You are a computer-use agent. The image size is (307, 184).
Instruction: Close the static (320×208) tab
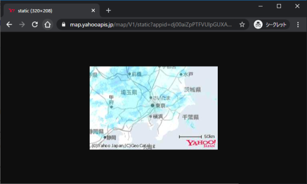coord(93,11)
